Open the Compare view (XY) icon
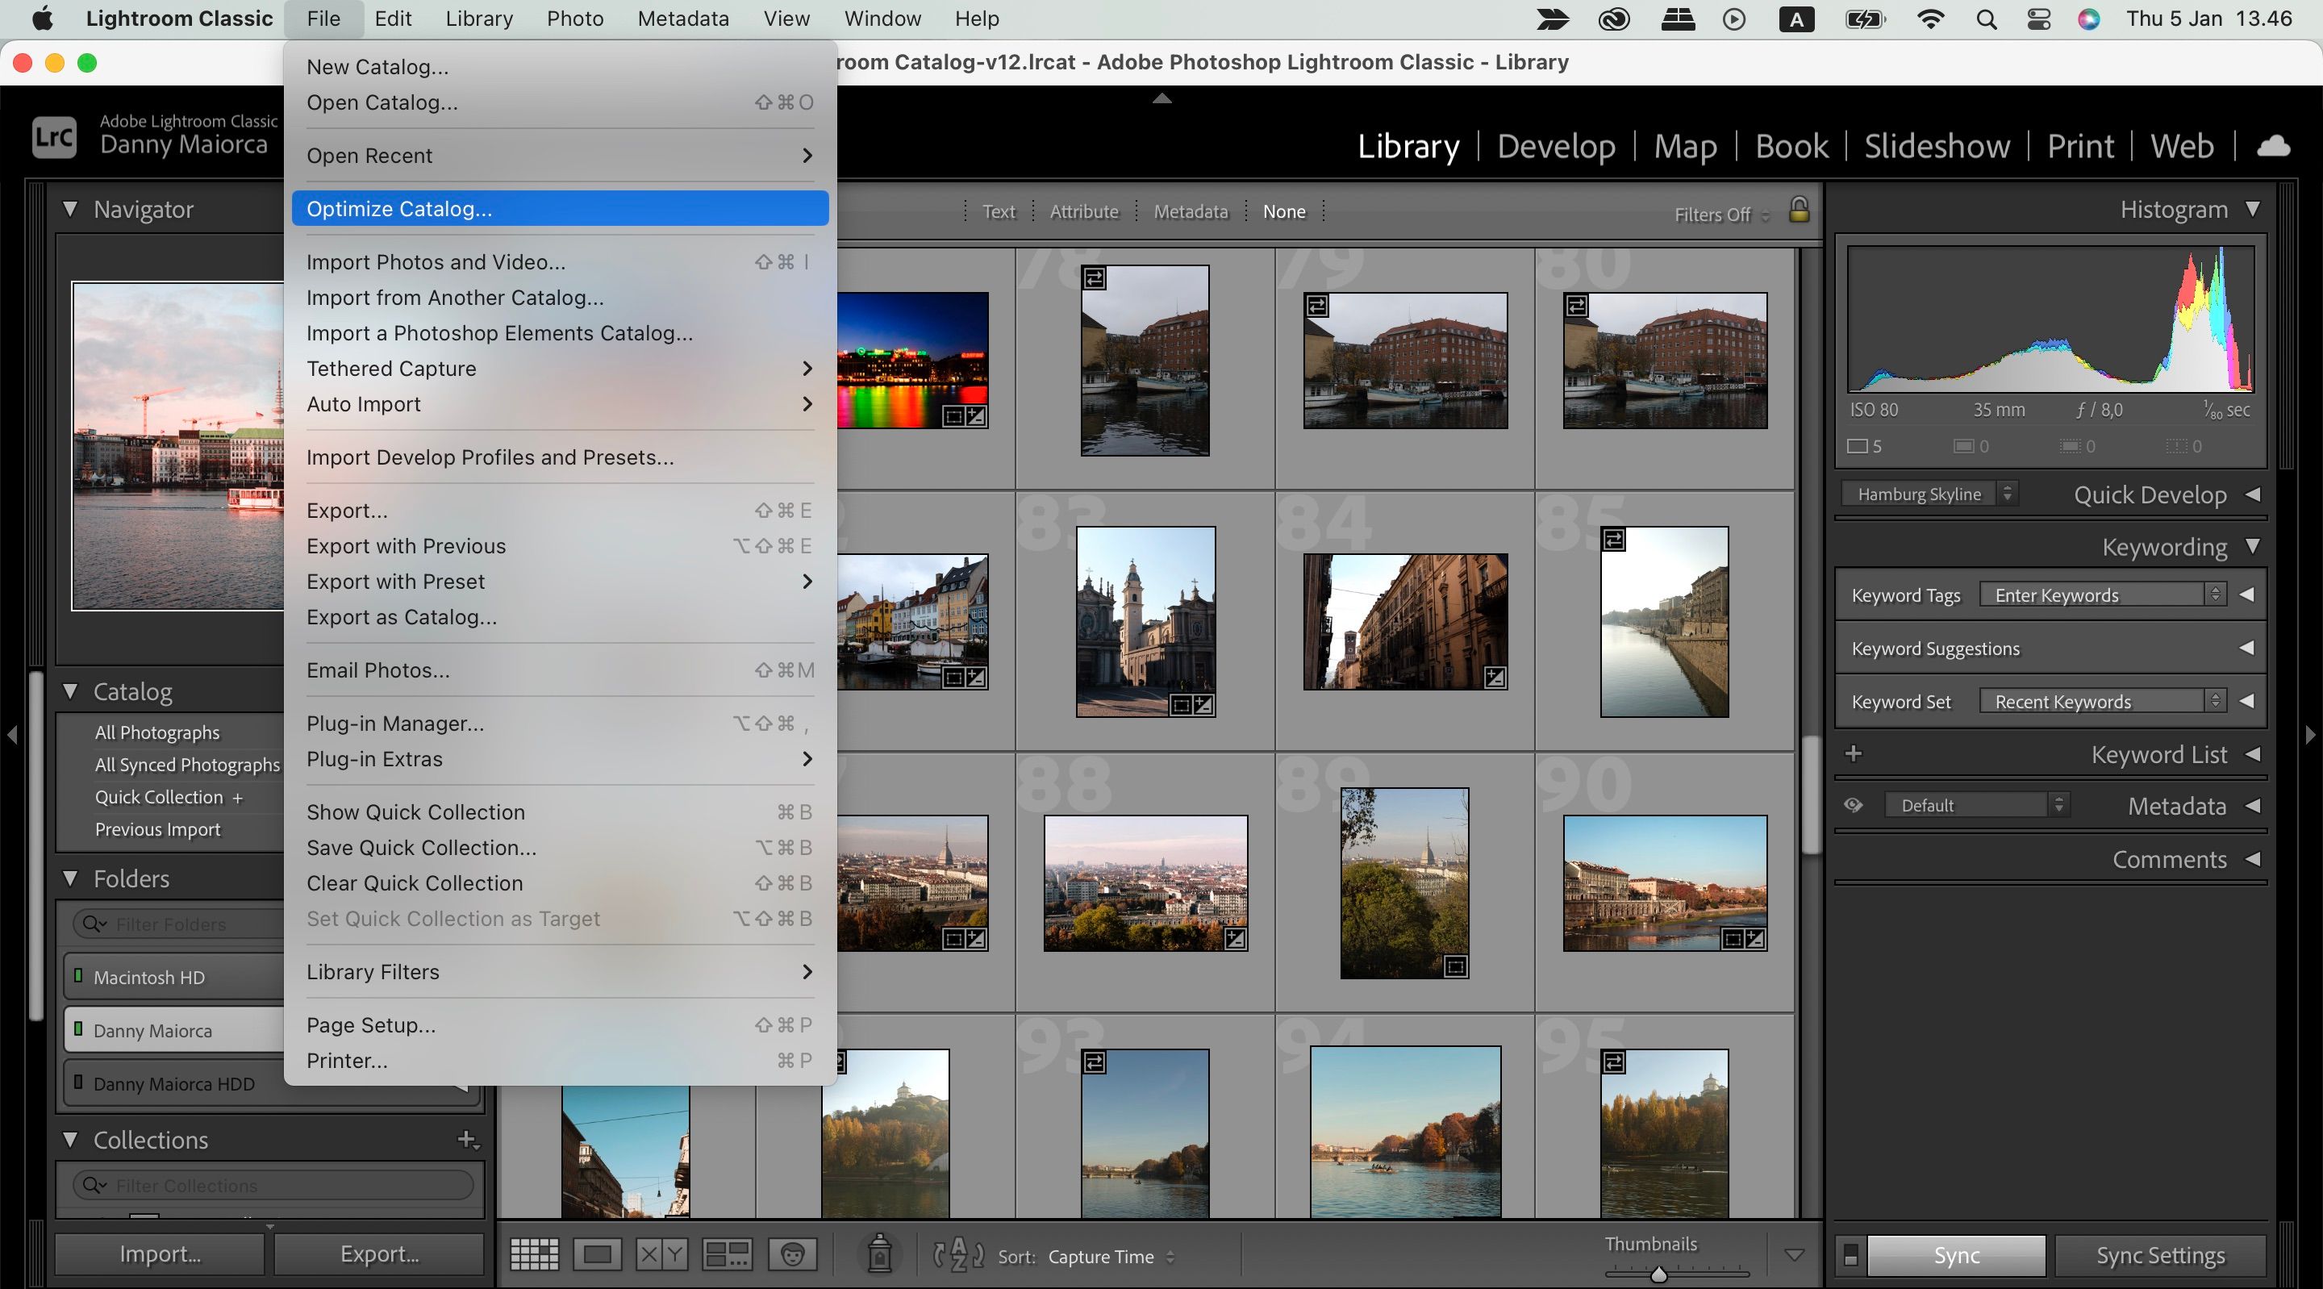This screenshot has width=2323, height=1289. (x=661, y=1255)
